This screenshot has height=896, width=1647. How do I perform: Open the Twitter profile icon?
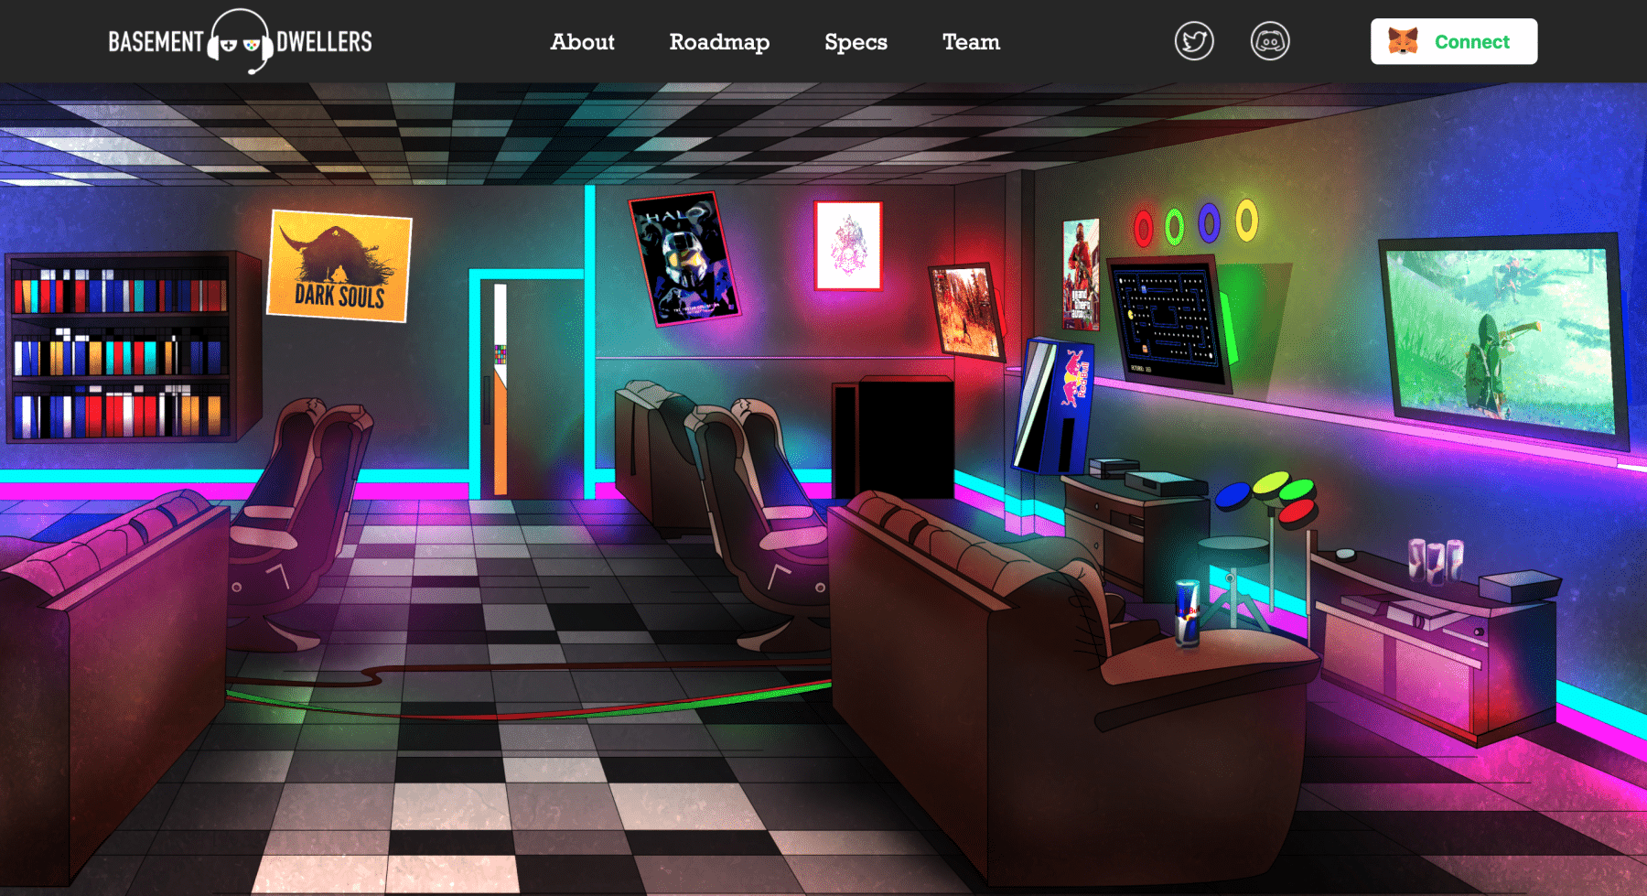1194,42
